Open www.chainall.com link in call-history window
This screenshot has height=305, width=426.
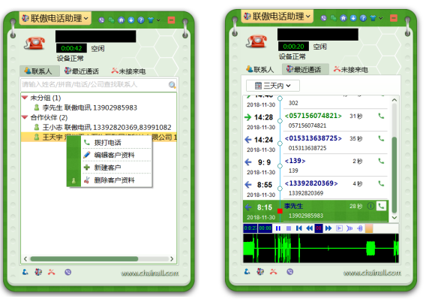[372, 273]
